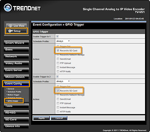The image size is (150, 132).
Task: Open the Video/Audio menu
Action: 16,63
